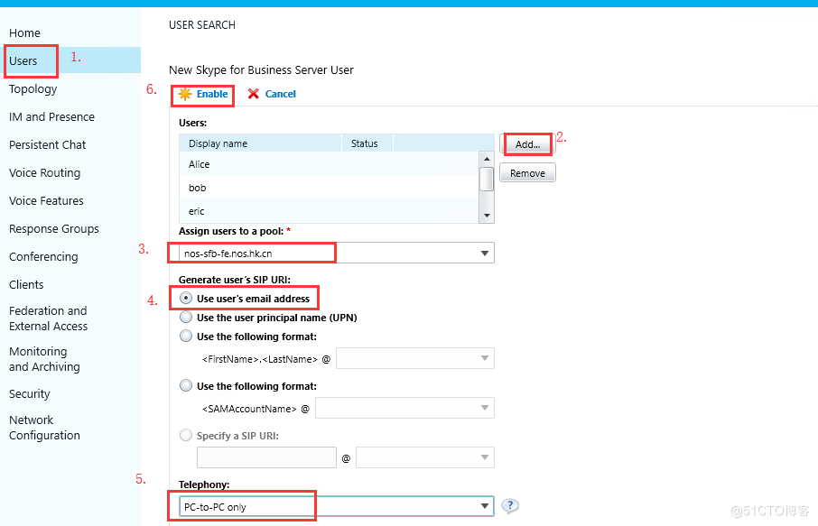This screenshot has height=526, width=818.
Task: Click the Enable button
Action: coord(203,95)
